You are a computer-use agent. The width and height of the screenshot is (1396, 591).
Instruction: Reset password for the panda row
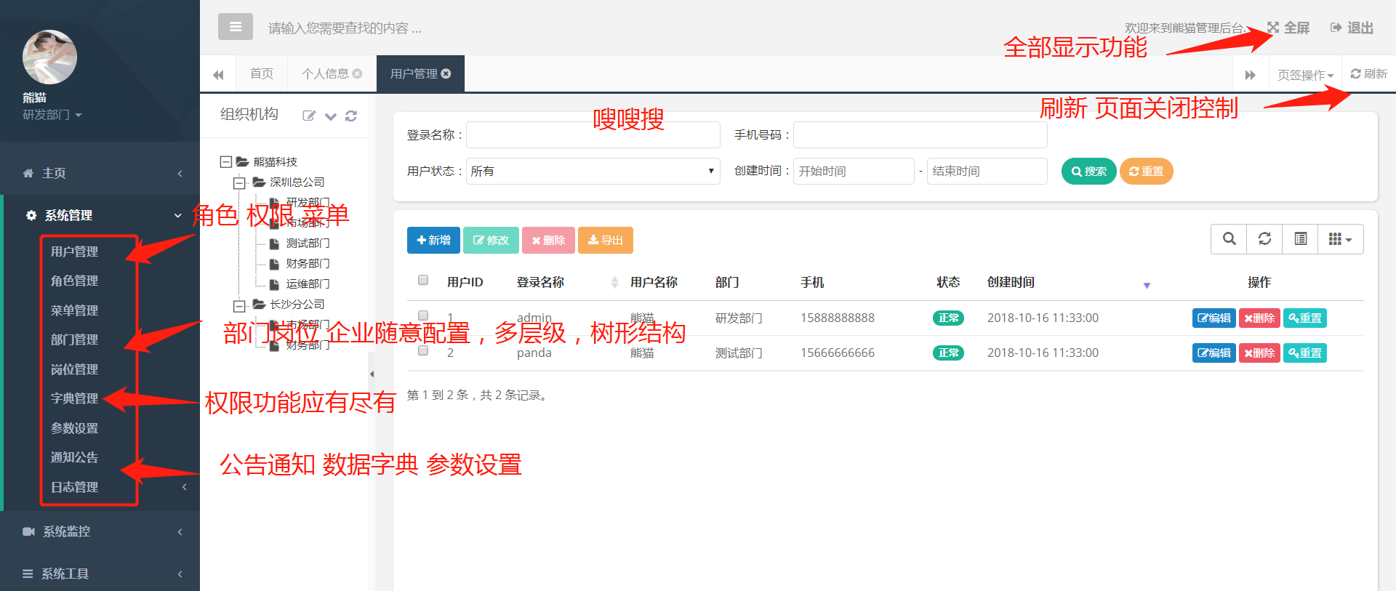(1305, 353)
